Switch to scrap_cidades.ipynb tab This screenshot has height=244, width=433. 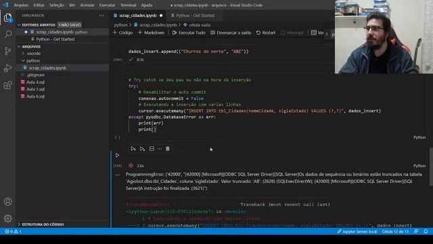coord(138,16)
